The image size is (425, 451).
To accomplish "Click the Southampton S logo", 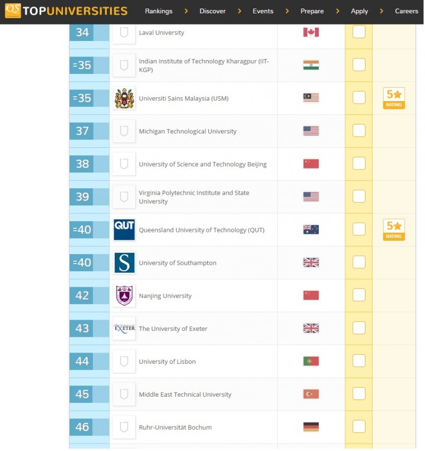I will (x=124, y=263).
